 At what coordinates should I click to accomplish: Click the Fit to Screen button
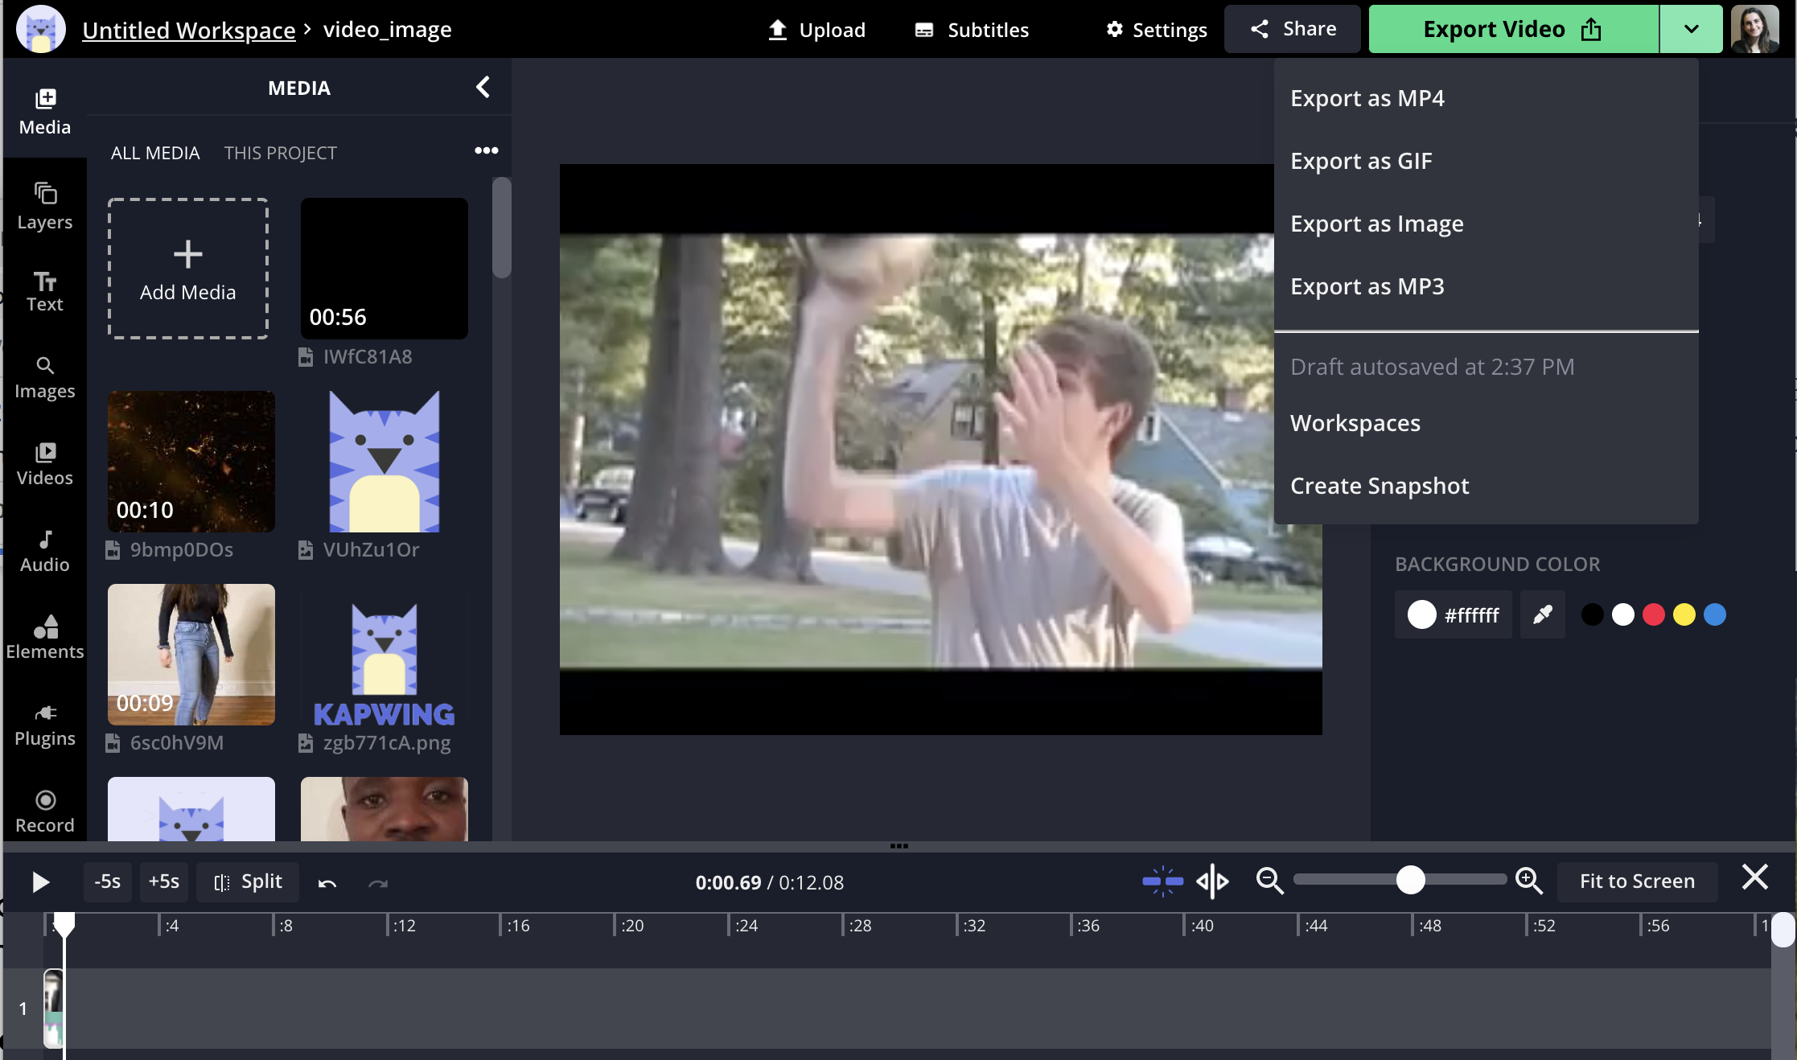click(x=1637, y=881)
